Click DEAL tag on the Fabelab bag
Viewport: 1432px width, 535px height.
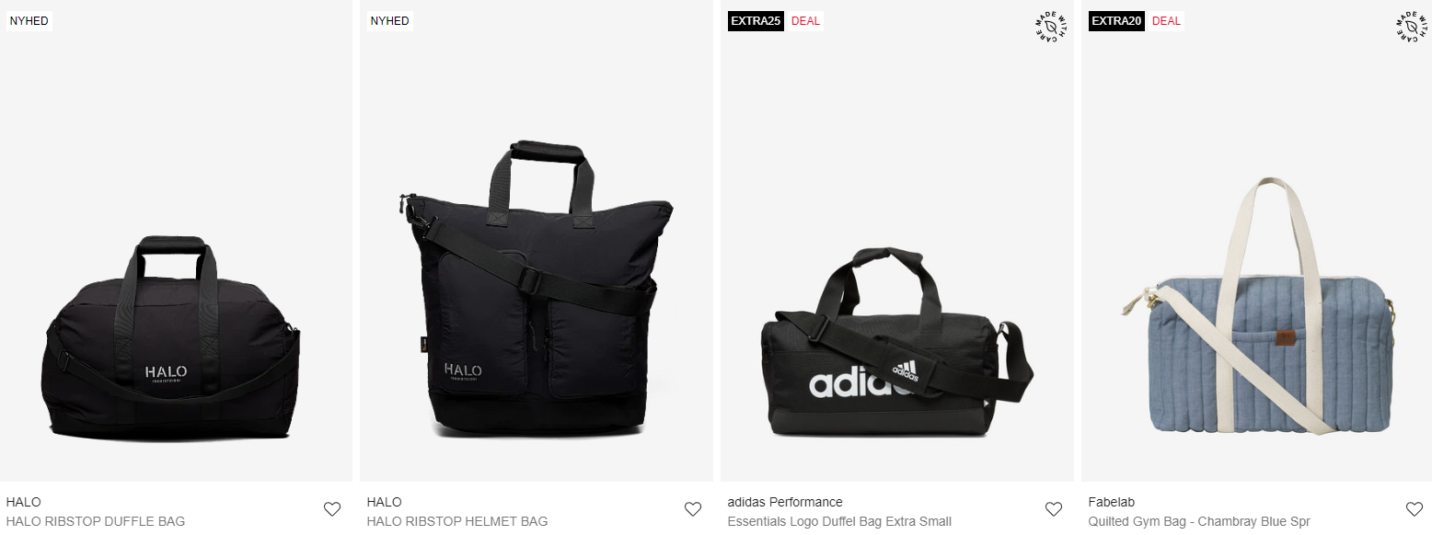click(1166, 21)
